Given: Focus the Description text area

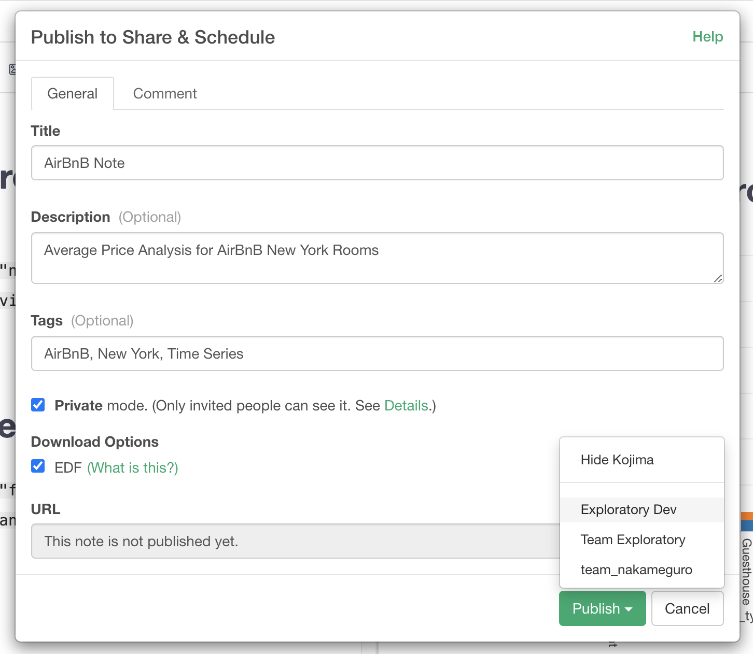Looking at the screenshot, I should click(377, 258).
